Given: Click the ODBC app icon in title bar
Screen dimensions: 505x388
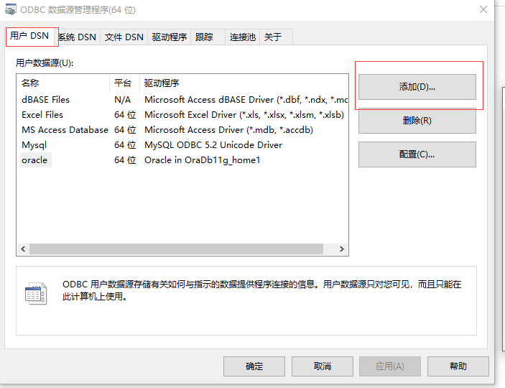Looking at the screenshot, I should coord(10,9).
